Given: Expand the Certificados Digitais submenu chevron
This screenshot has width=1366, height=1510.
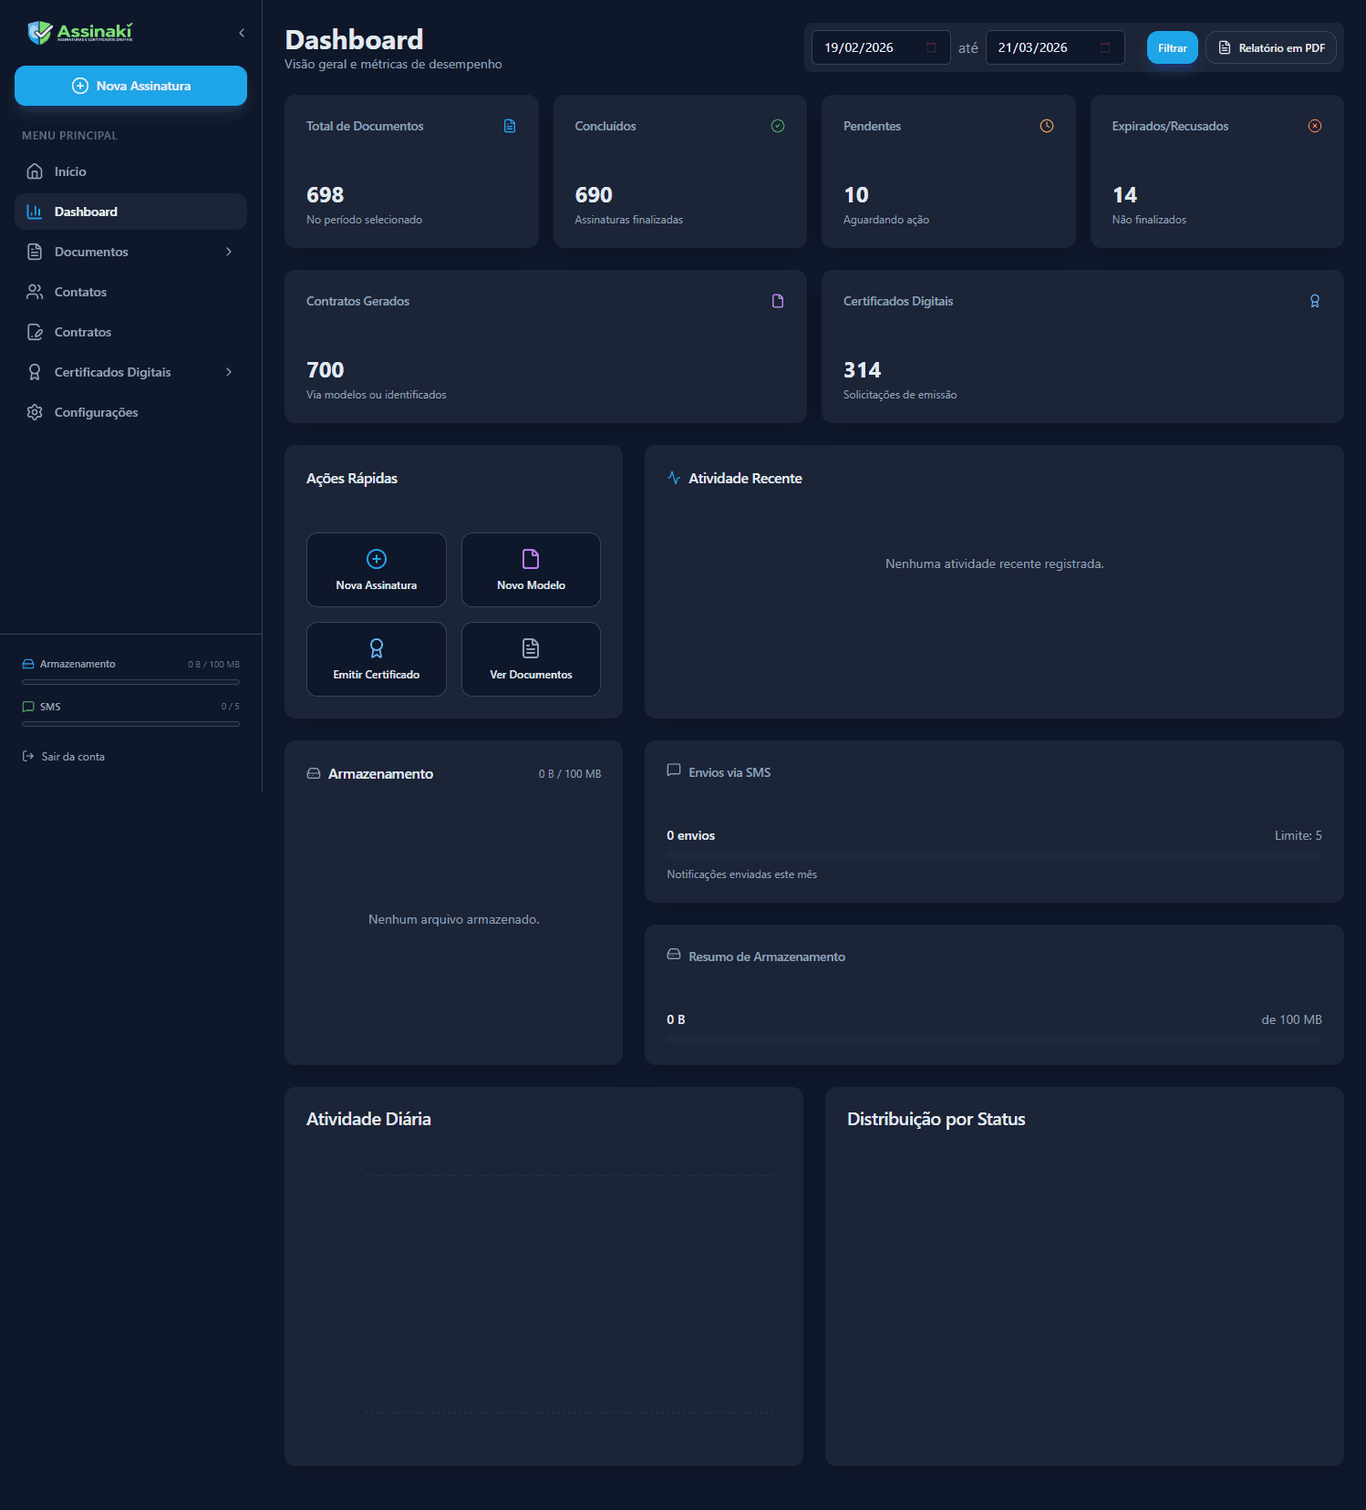Looking at the screenshot, I should [229, 372].
